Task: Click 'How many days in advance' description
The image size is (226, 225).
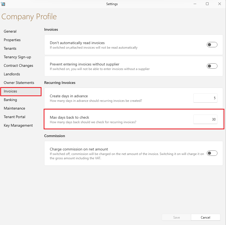Action: coord(96,101)
